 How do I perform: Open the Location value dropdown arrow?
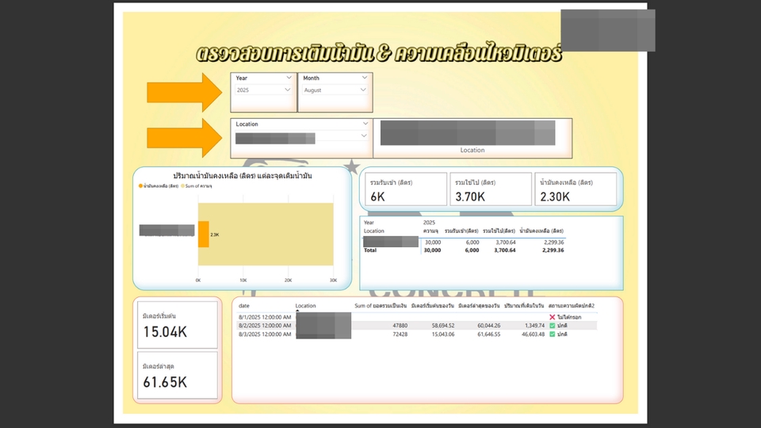tap(364, 136)
